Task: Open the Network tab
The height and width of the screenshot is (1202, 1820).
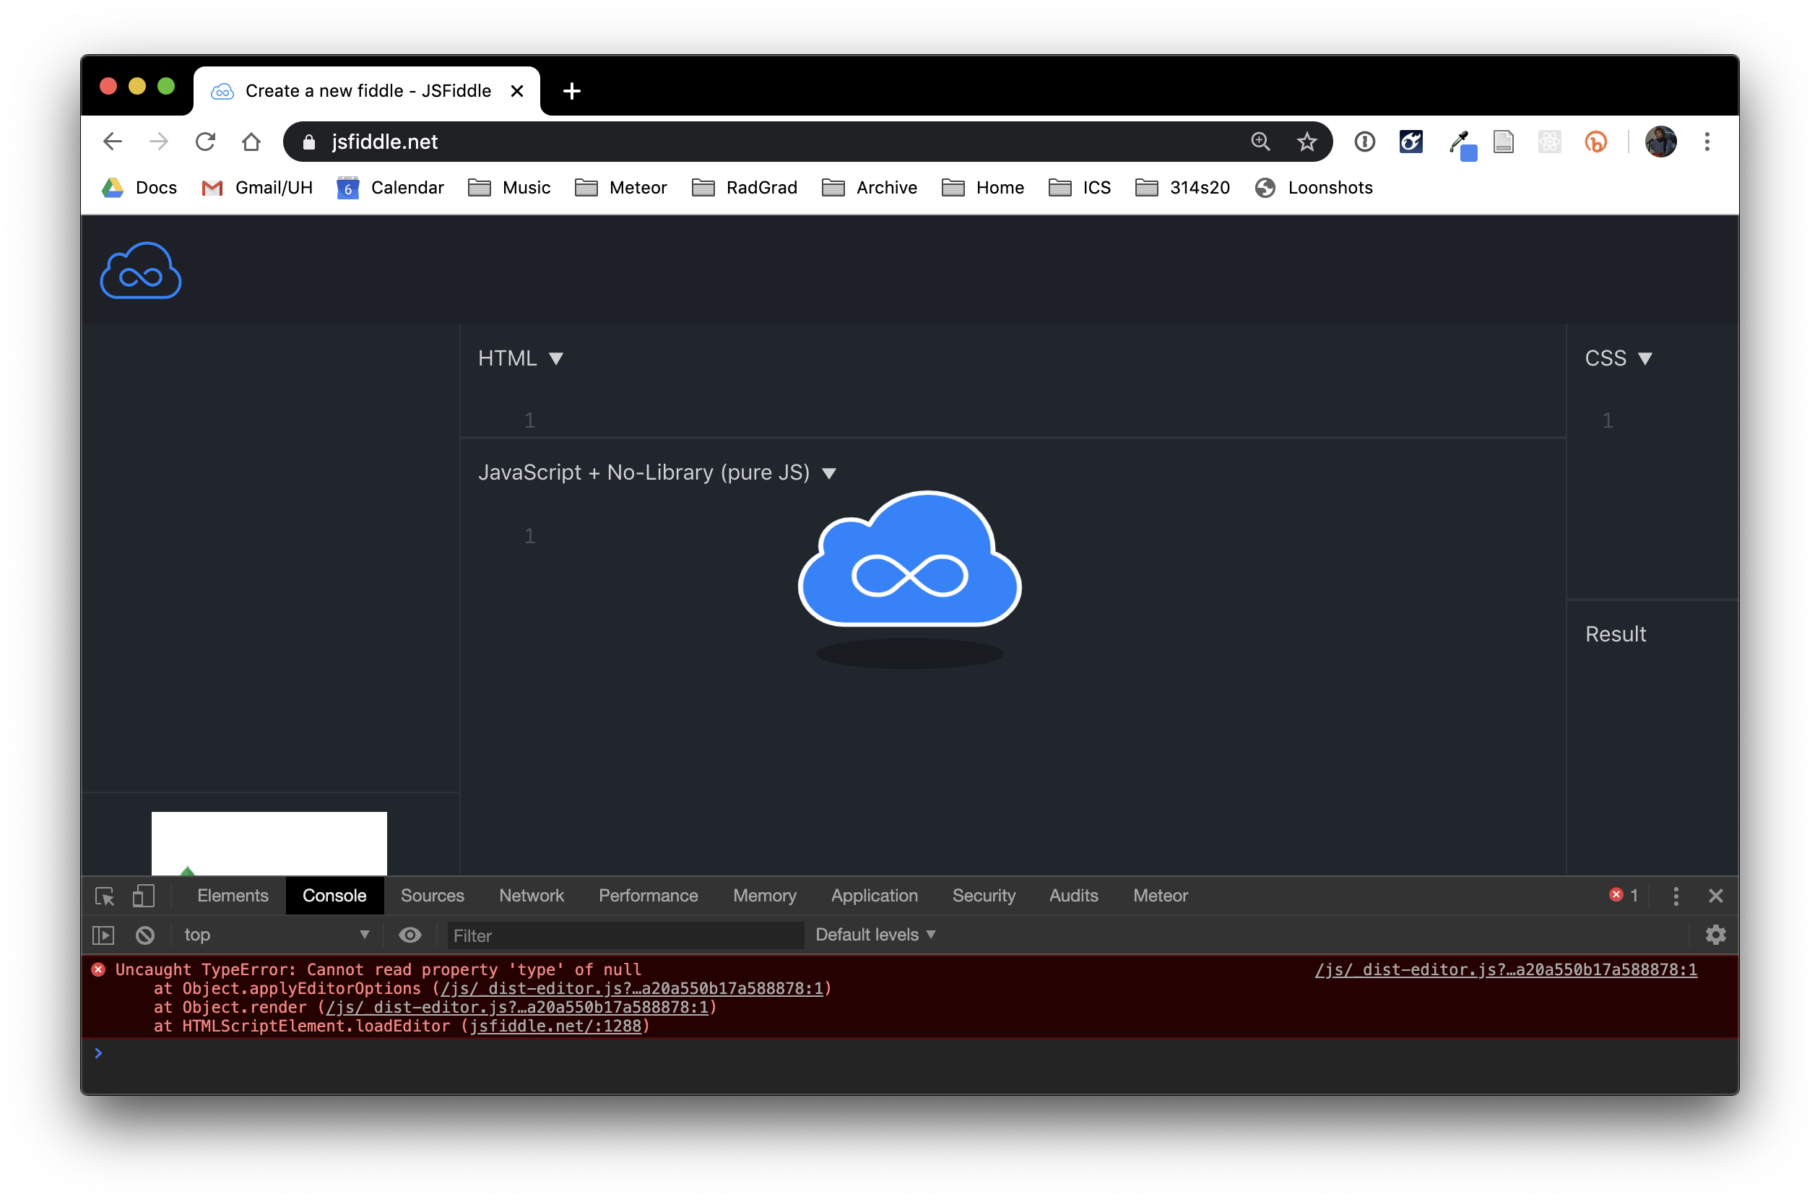Action: point(531,896)
